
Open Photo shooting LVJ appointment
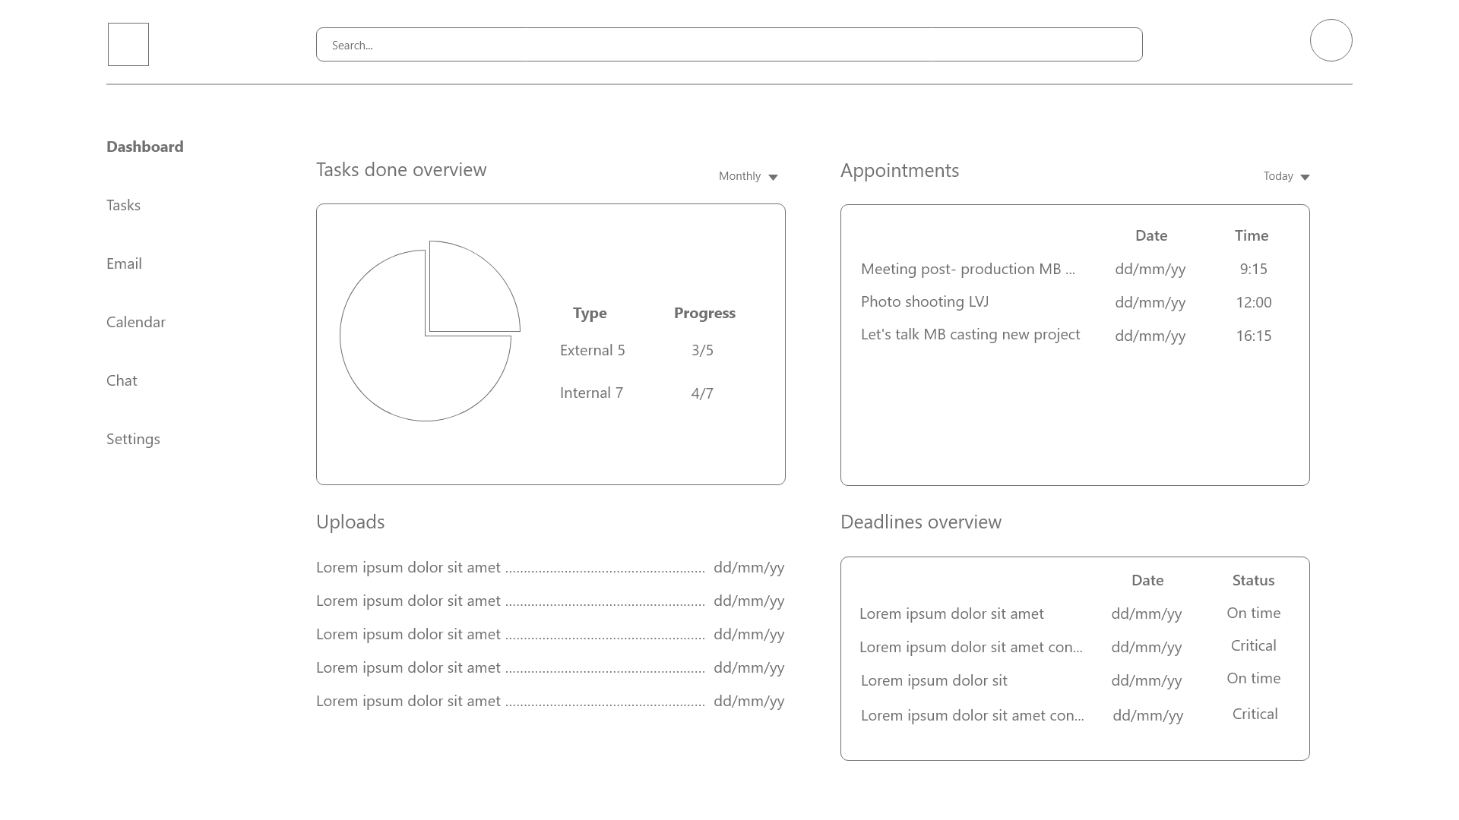pos(925,301)
